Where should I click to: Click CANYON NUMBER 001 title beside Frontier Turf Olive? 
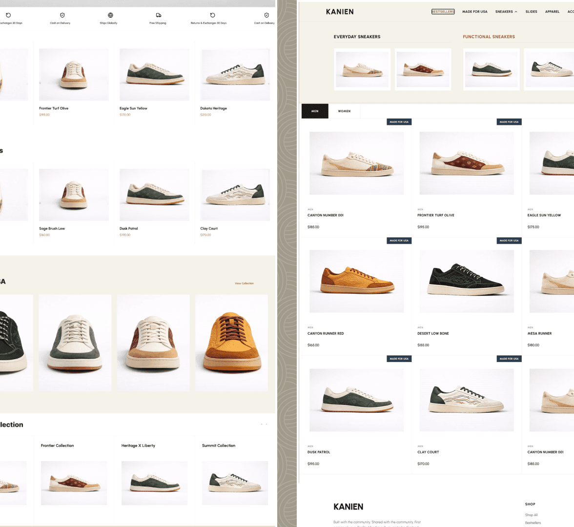click(x=326, y=215)
